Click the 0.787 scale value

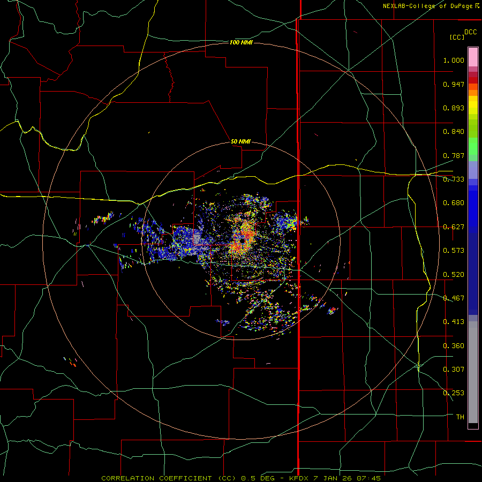click(x=454, y=155)
